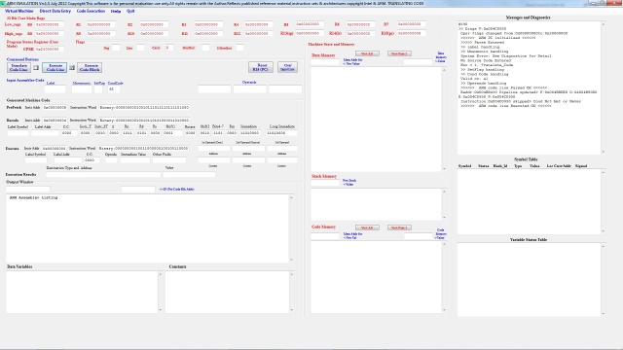The height and width of the screenshot is (350, 623).
Task: Click the Execute Code Block button
Action: [90, 67]
